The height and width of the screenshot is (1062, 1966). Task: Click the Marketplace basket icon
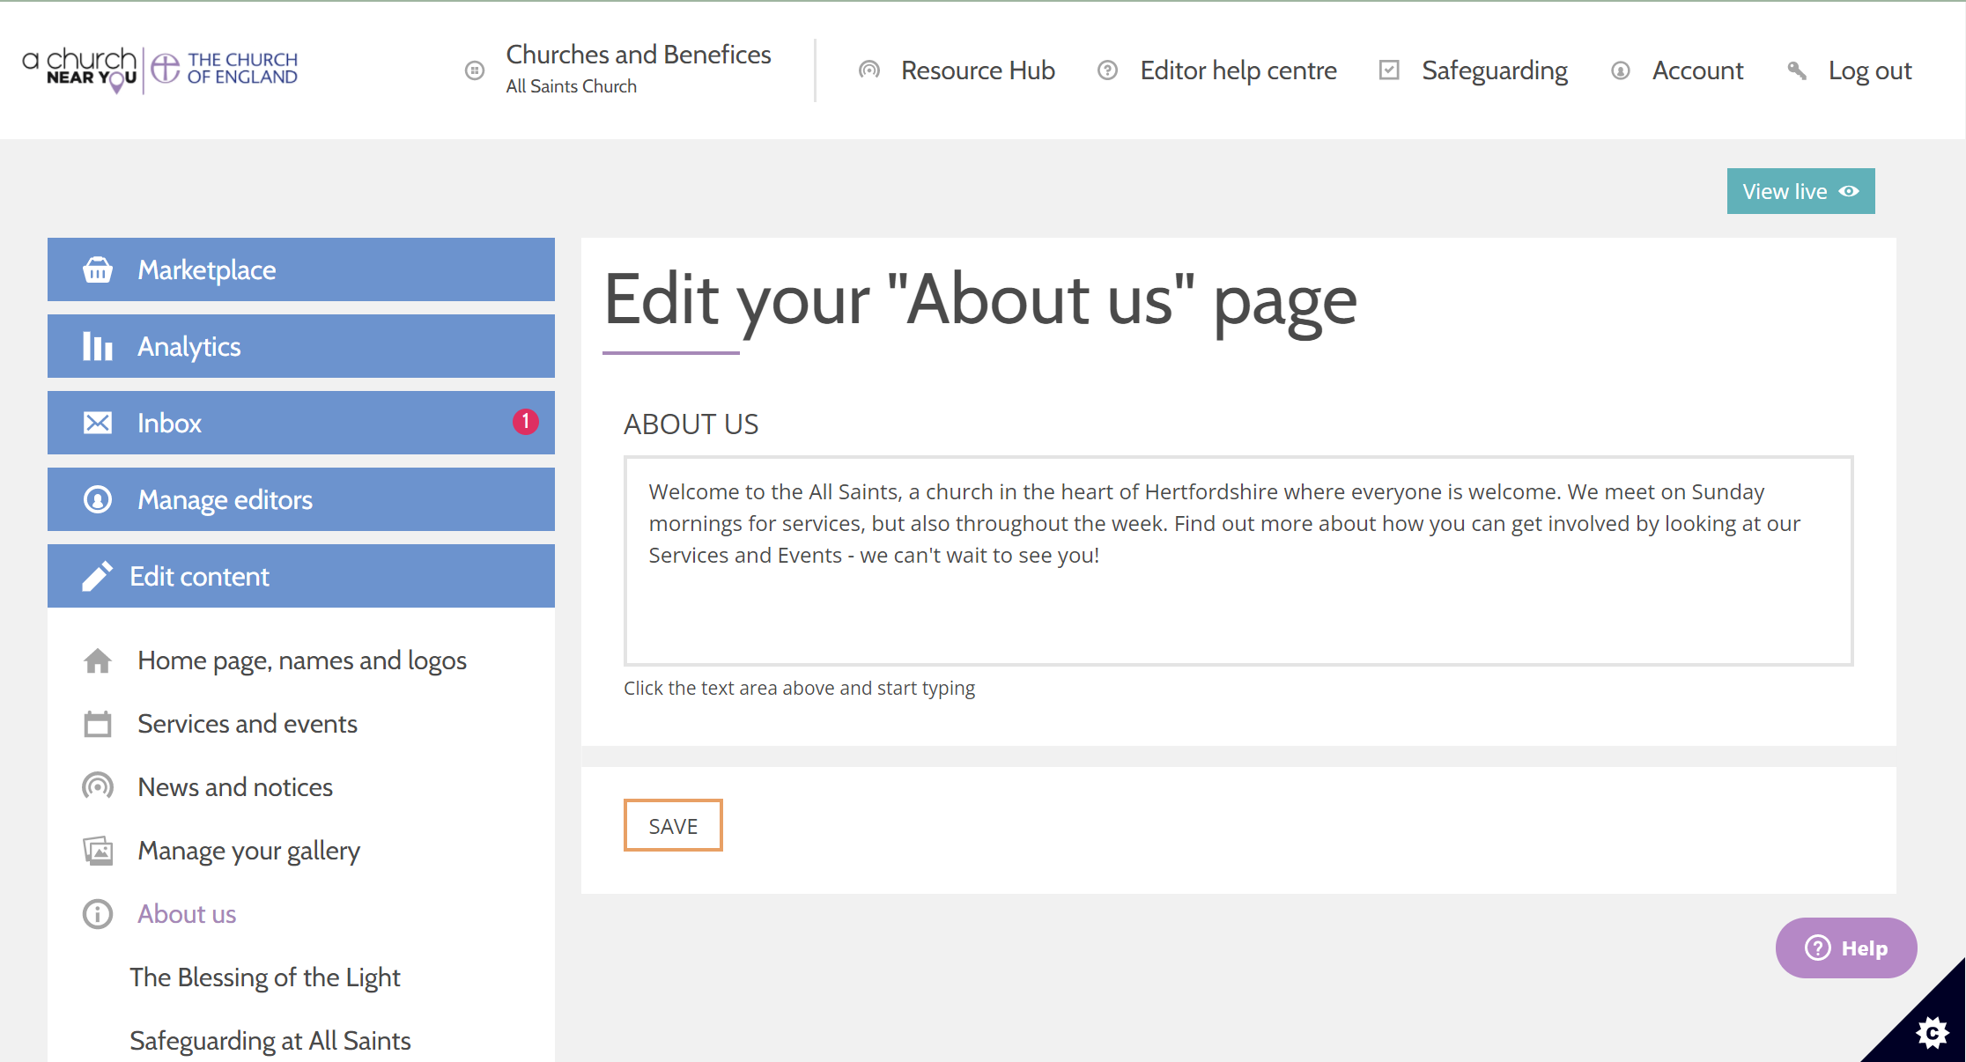(x=98, y=269)
